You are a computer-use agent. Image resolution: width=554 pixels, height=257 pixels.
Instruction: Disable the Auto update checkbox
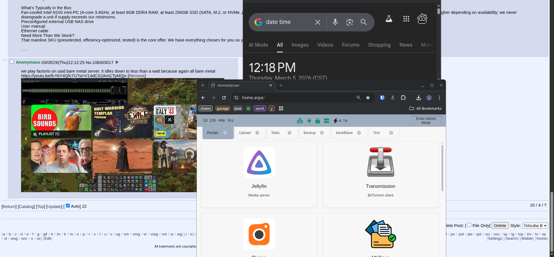[68, 206]
